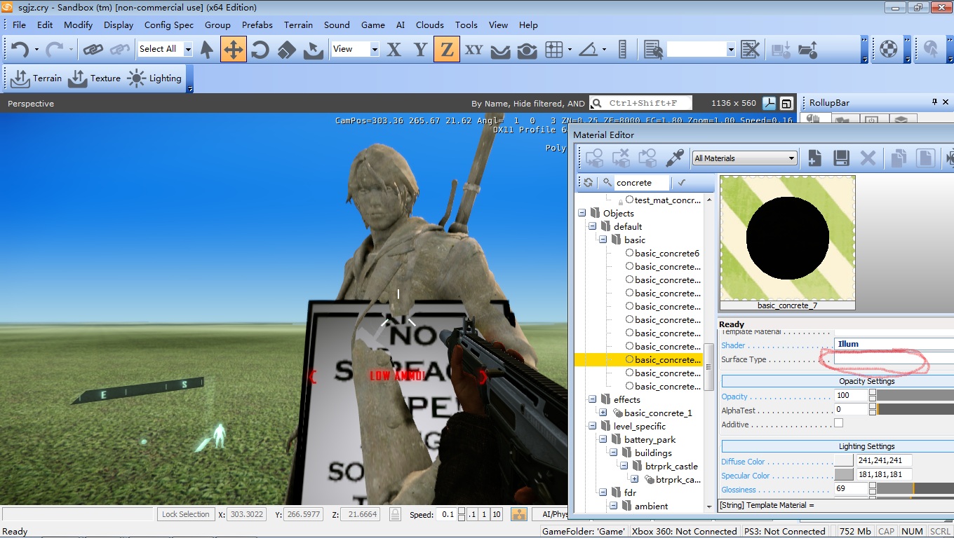Image resolution: width=954 pixels, height=538 pixels.
Task: Toggle the viewport maximize layout icon
Action: tap(786, 104)
